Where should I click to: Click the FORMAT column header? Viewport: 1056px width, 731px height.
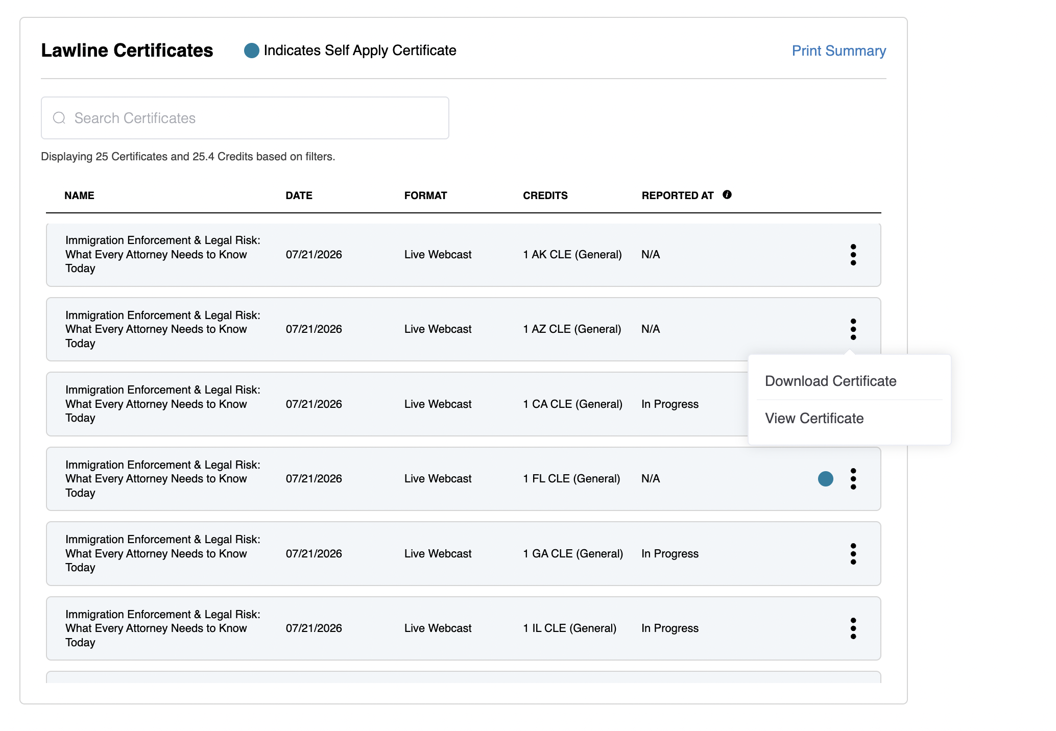(426, 196)
